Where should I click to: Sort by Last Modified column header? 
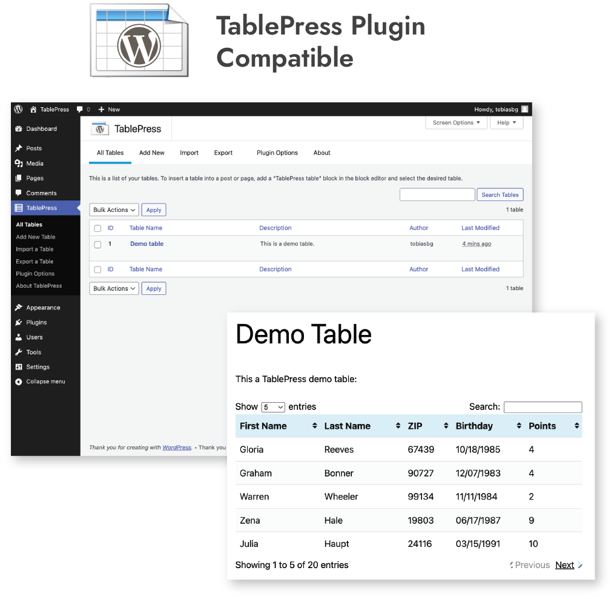click(x=480, y=228)
